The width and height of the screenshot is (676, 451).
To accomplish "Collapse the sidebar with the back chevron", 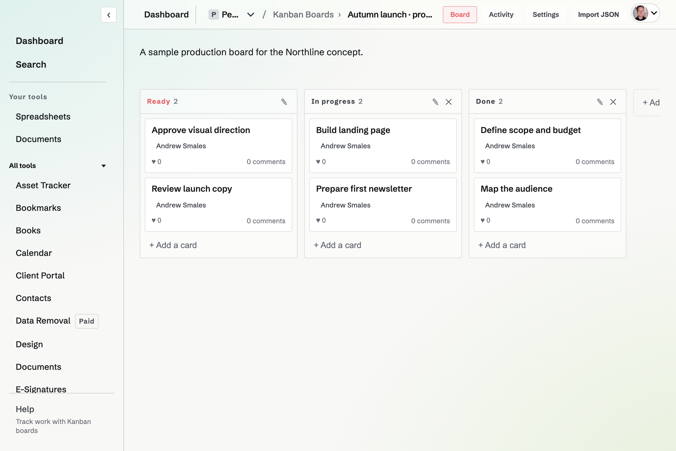I will coord(109,15).
